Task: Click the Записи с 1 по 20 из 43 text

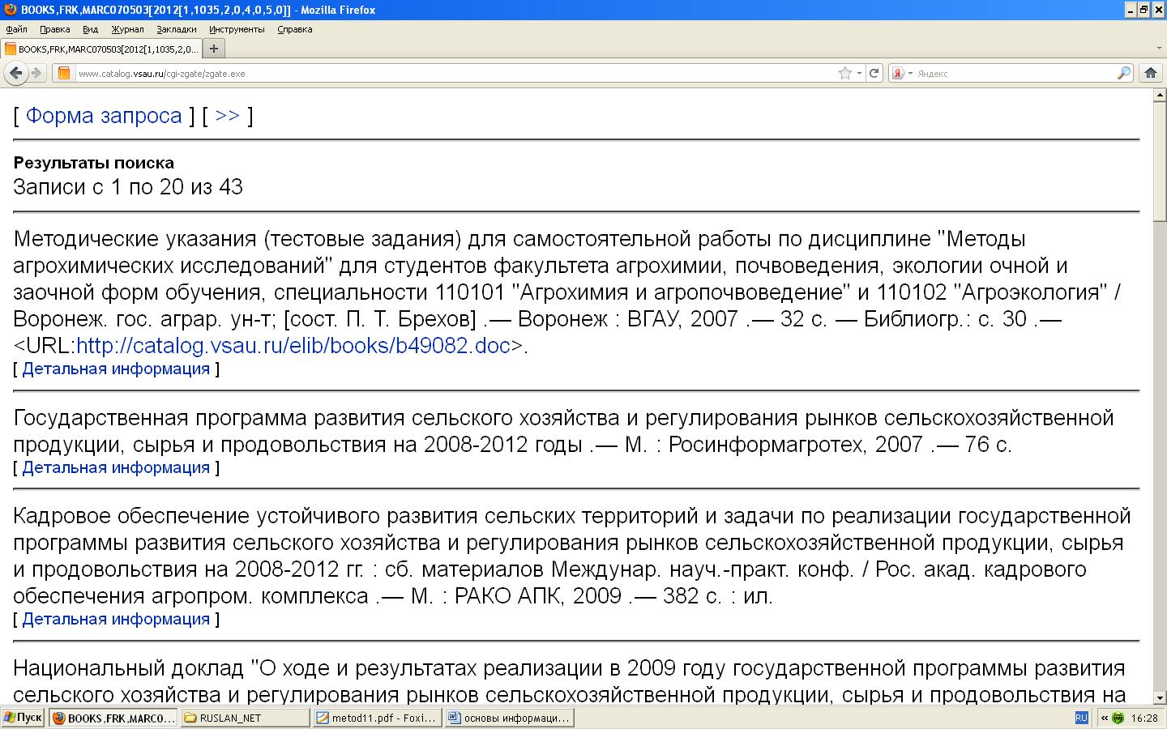Action: [128, 187]
